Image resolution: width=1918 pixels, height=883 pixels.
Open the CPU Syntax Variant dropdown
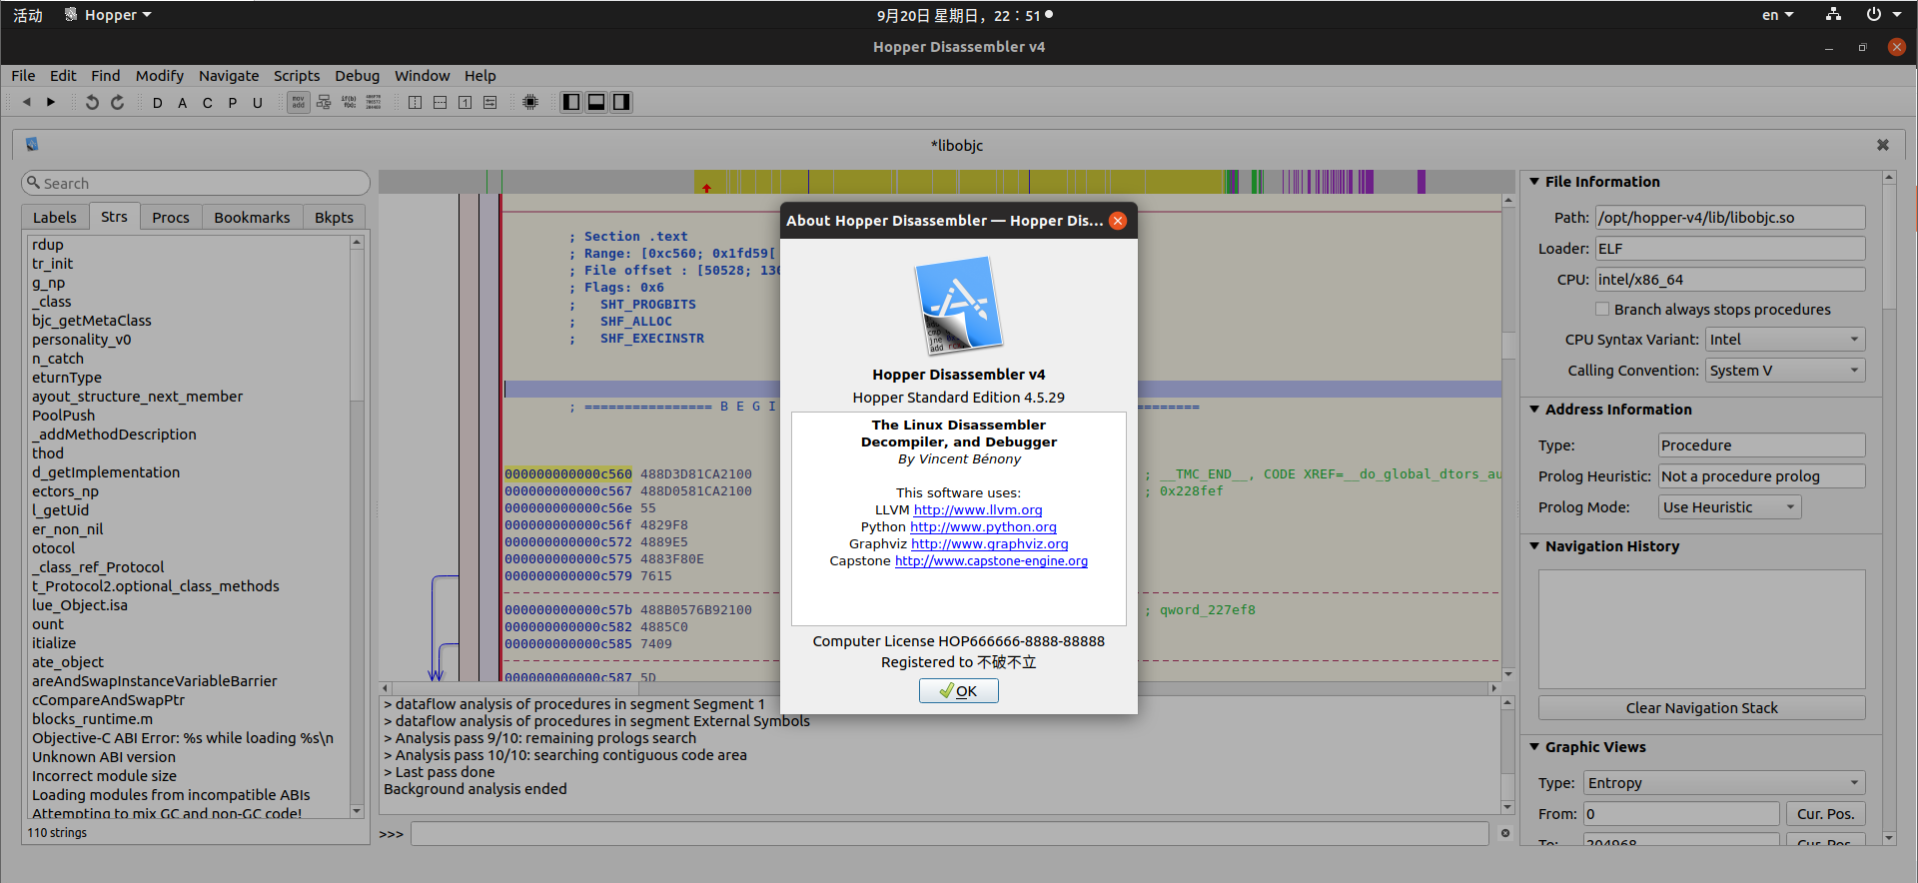(x=1785, y=340)
